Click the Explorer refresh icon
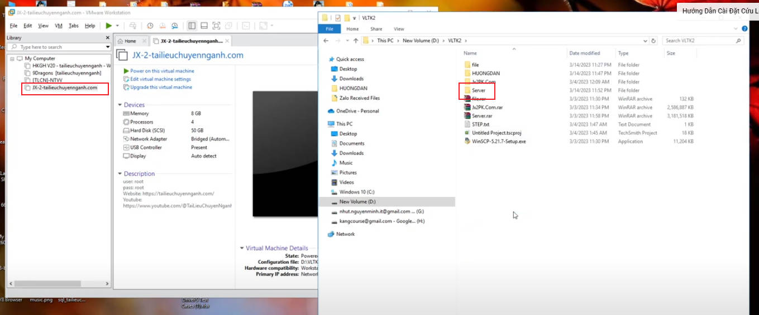 (x=654, y=41)
